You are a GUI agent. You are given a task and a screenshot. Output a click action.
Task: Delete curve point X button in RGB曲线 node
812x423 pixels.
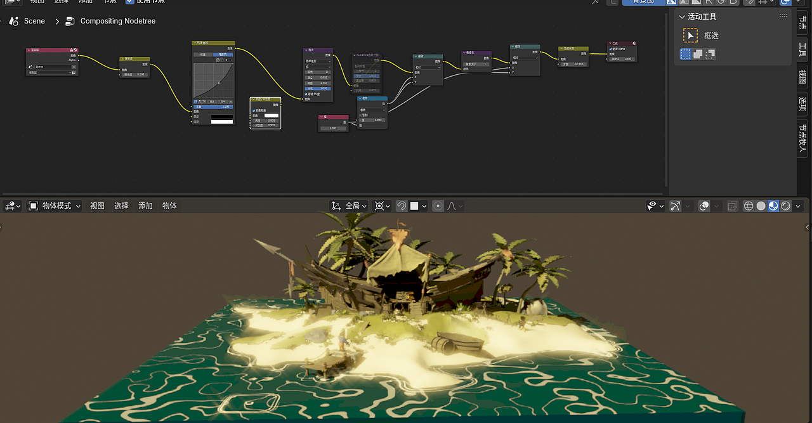(x=231, y=101)
